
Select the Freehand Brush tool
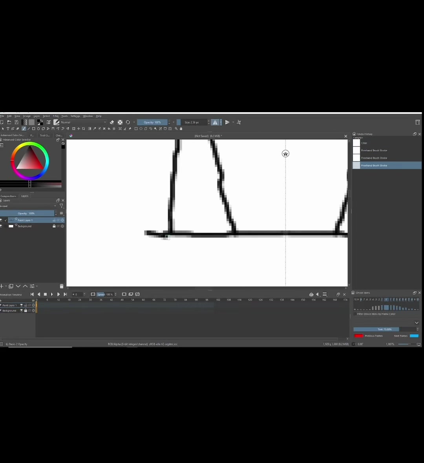point(24,129)
